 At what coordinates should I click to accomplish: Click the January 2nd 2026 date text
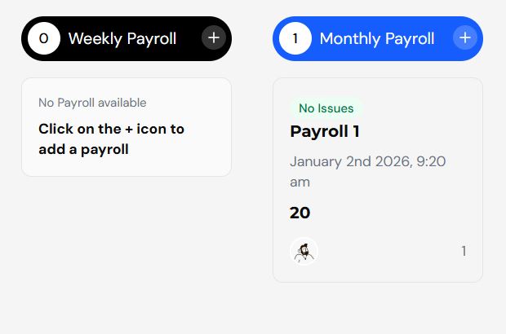(x=351, y=161)
